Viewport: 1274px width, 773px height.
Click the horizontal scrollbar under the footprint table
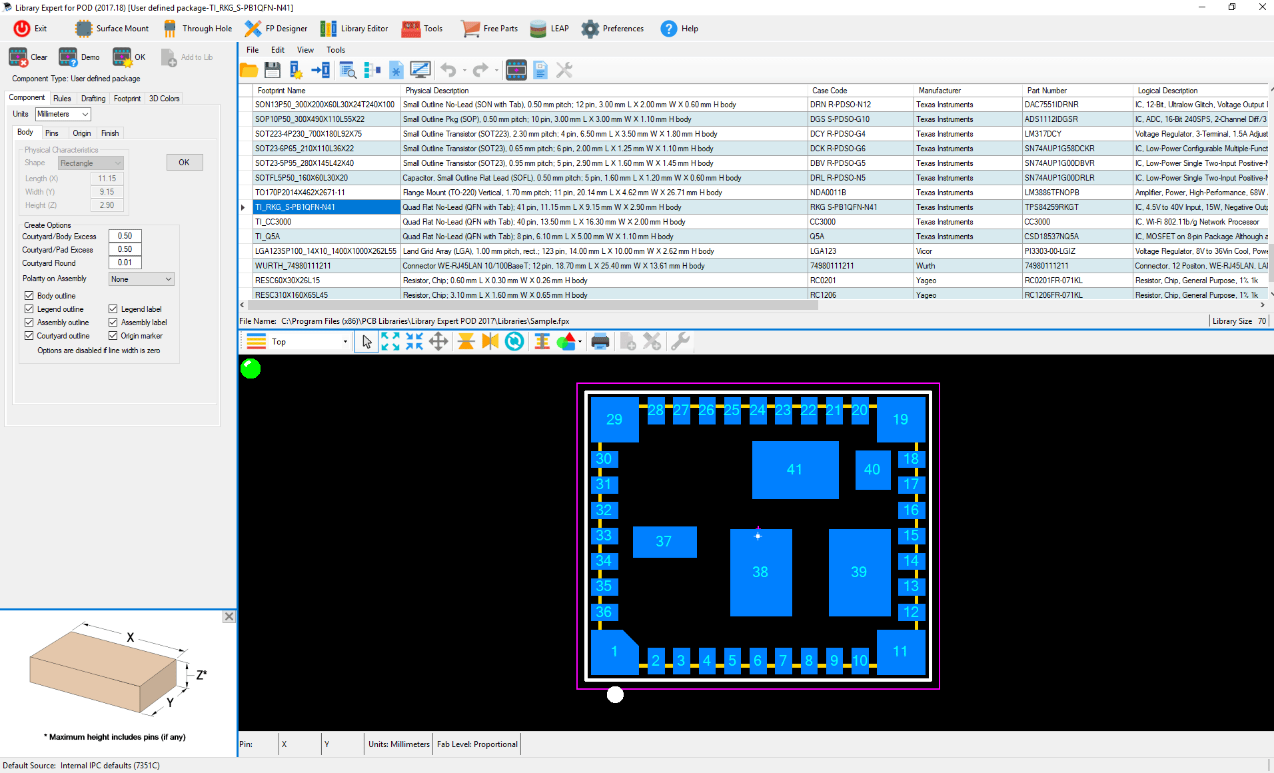point(532,305)
